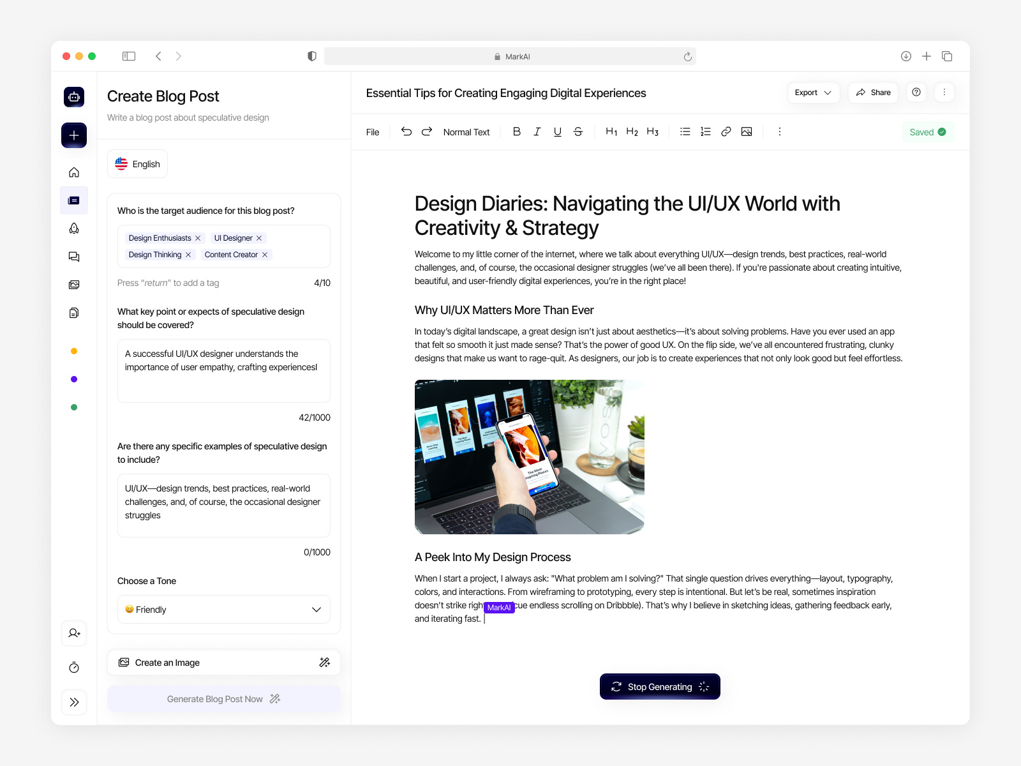The width and height of the screenshot is (1021, 766).
Task: Toggle strikethrough text formatting
Action: click(x=578, y=131)
